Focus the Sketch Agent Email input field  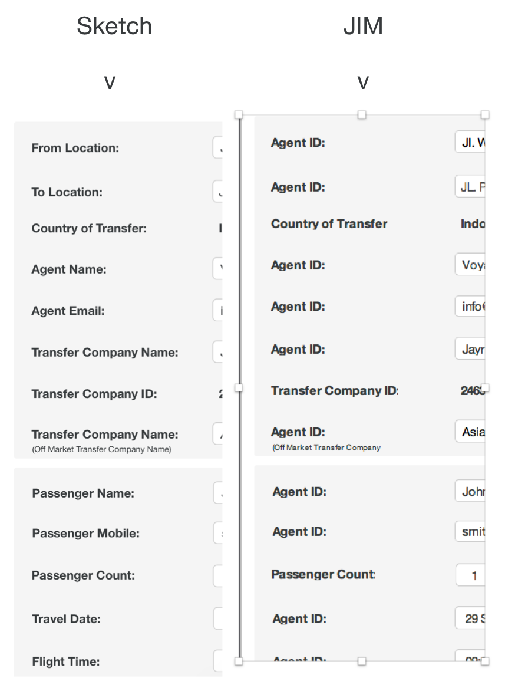pos(217,311)
